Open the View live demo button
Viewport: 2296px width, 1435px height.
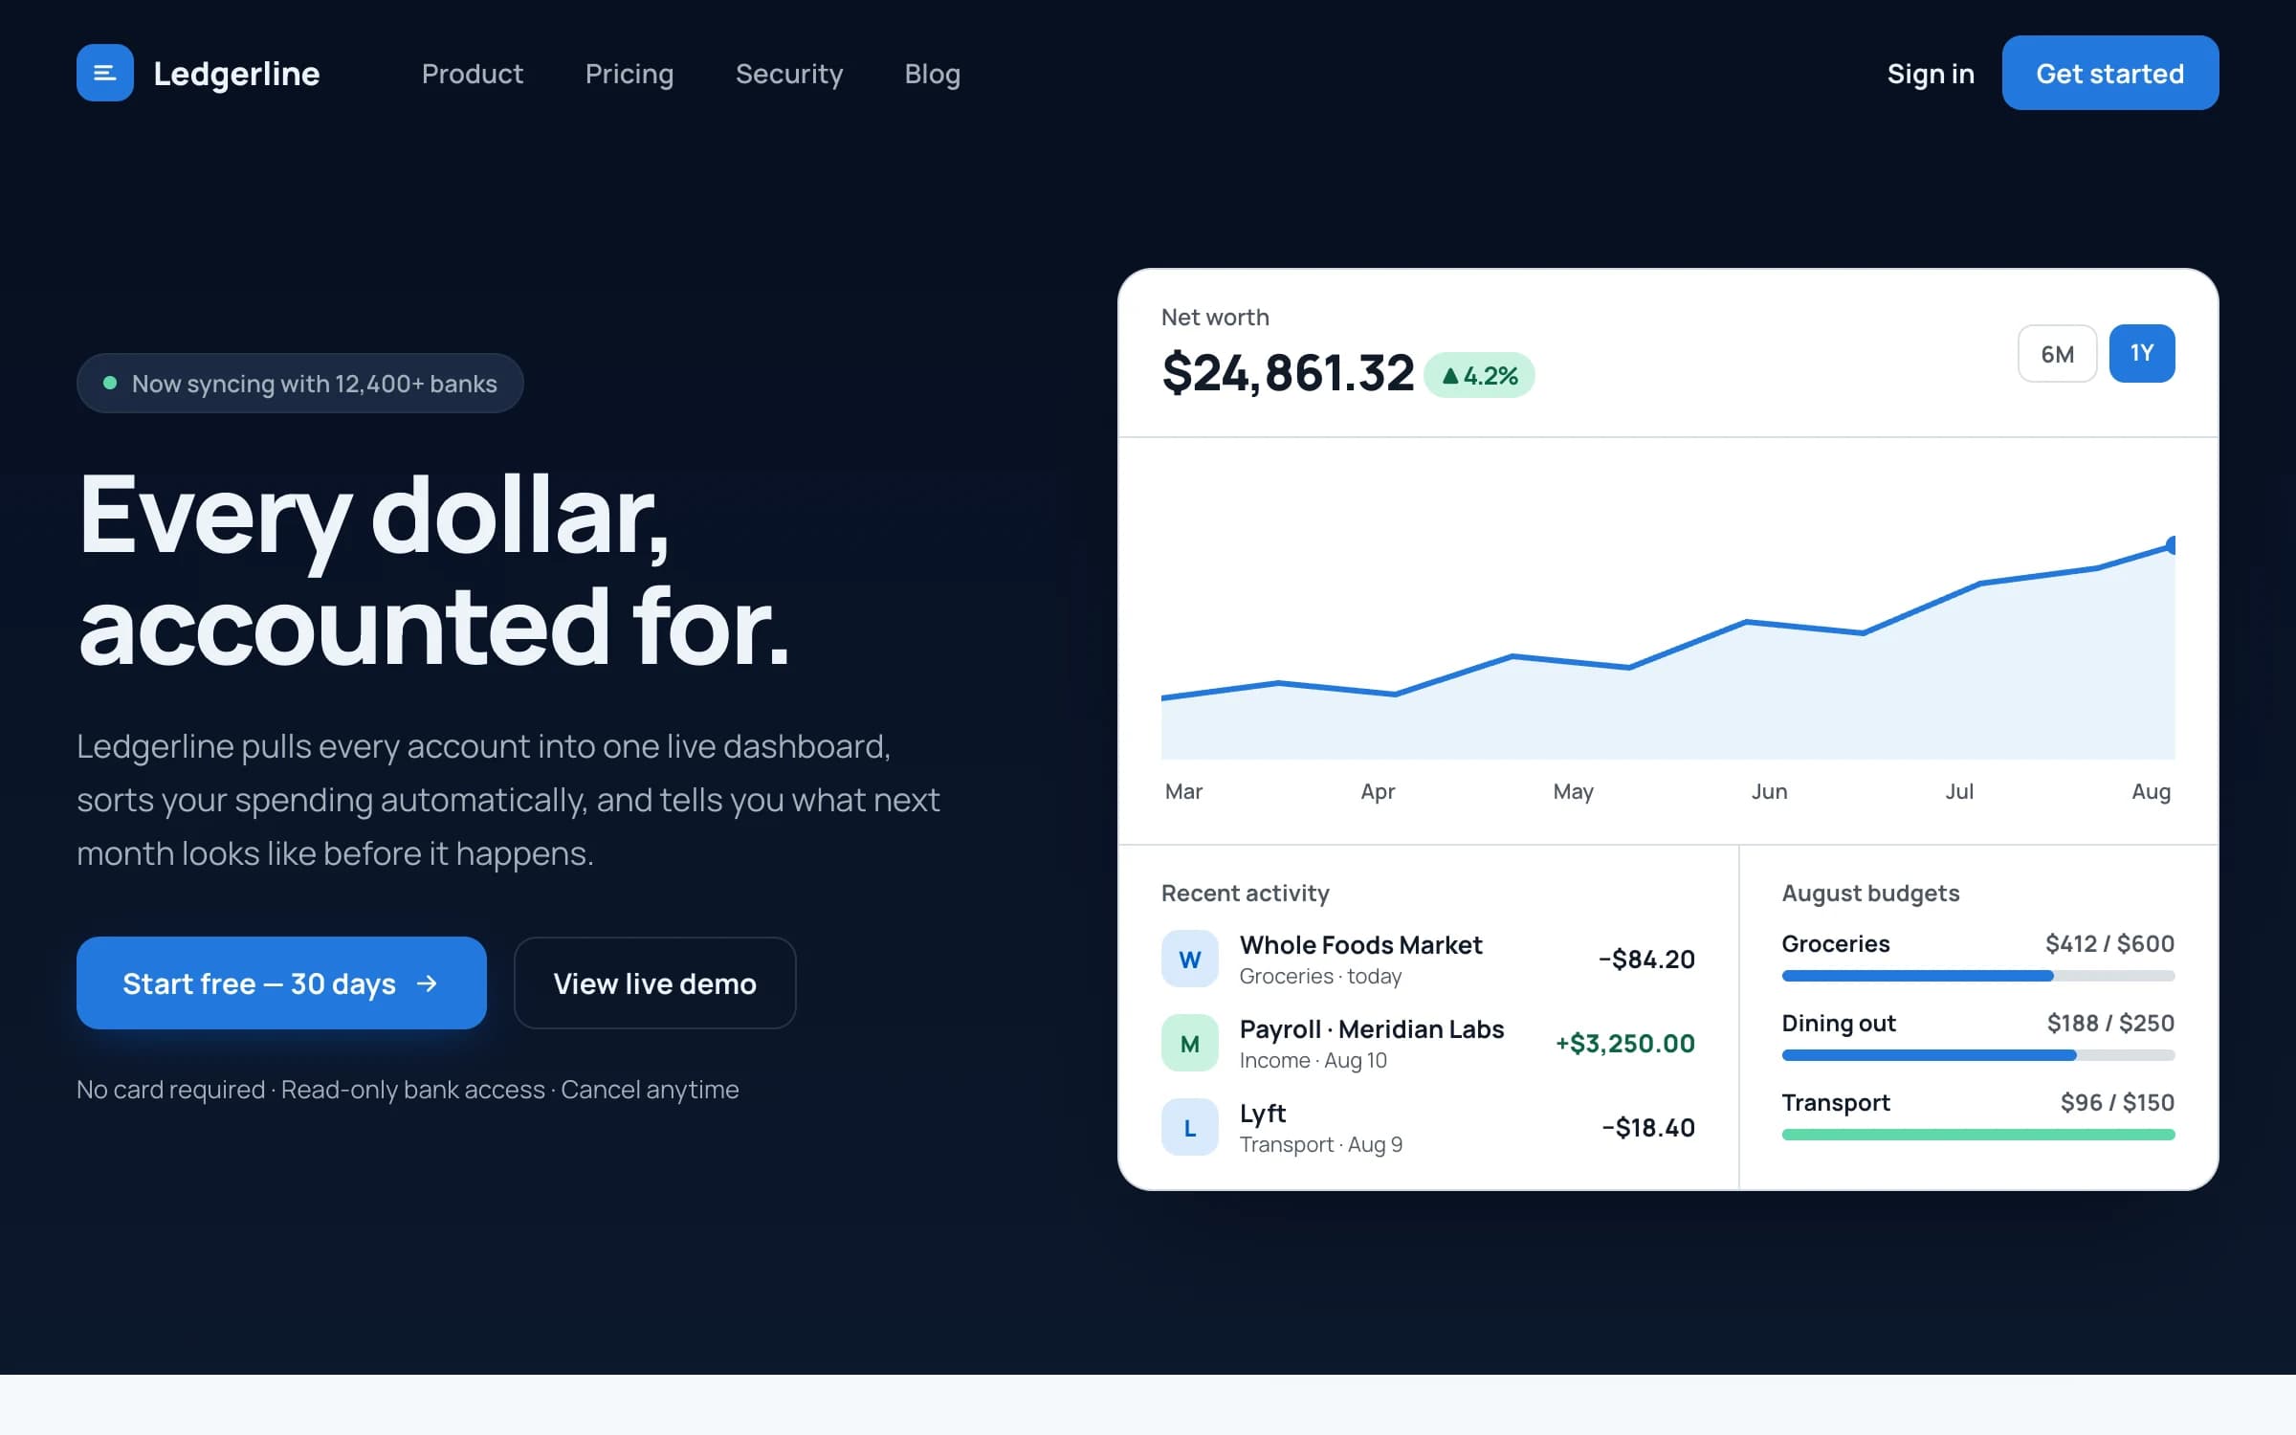[x=655, y=982]
